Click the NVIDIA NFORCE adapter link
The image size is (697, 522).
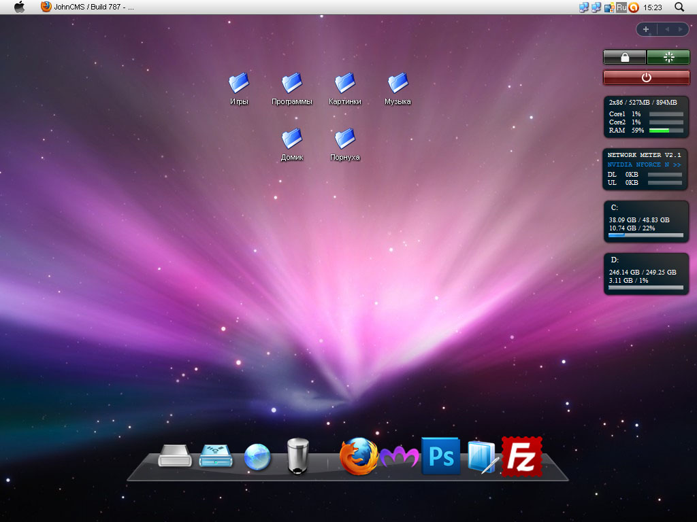pos(644,164)
